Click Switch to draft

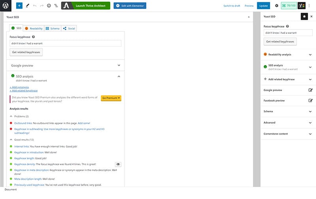[x=232, y=6]
